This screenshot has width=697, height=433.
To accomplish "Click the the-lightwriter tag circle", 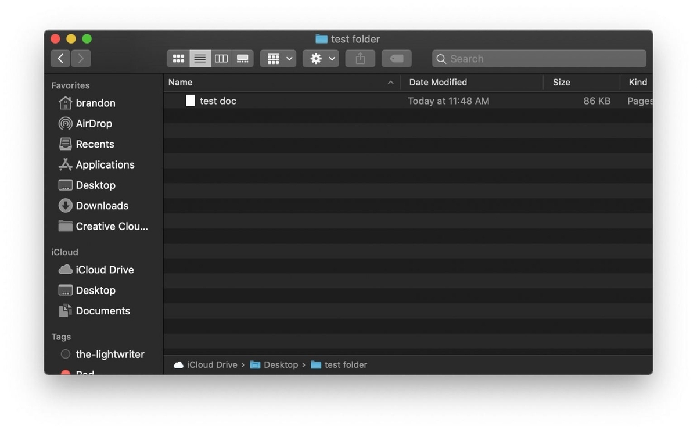I will click(x=66, y=354).
